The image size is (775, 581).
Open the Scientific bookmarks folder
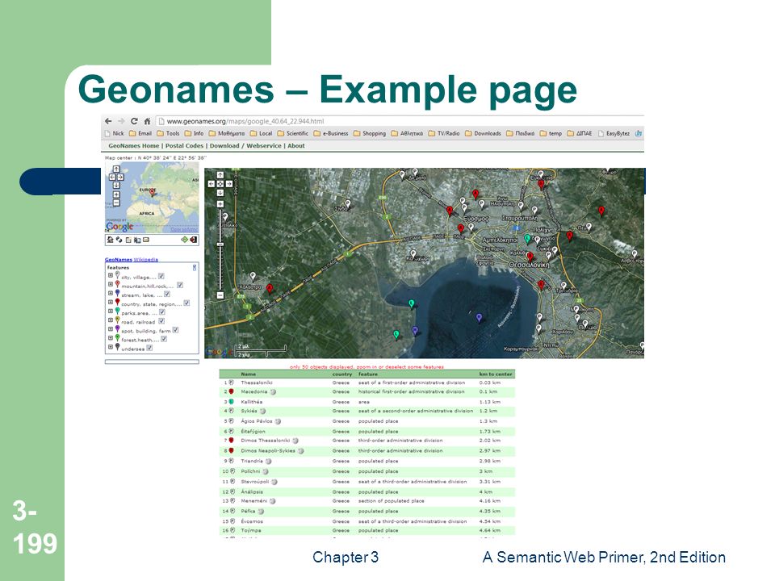[x=292, y=133]
